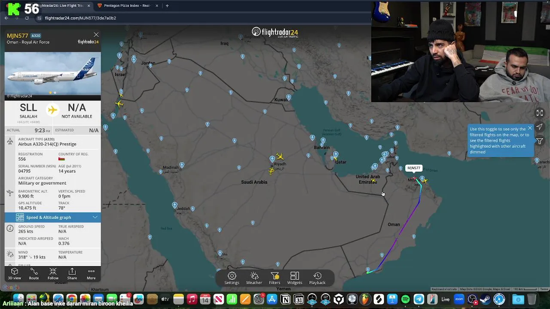Viewport: 550px width, 309px height.
Task: Open the Trash in the dock
Action: [x=532, y=299]
